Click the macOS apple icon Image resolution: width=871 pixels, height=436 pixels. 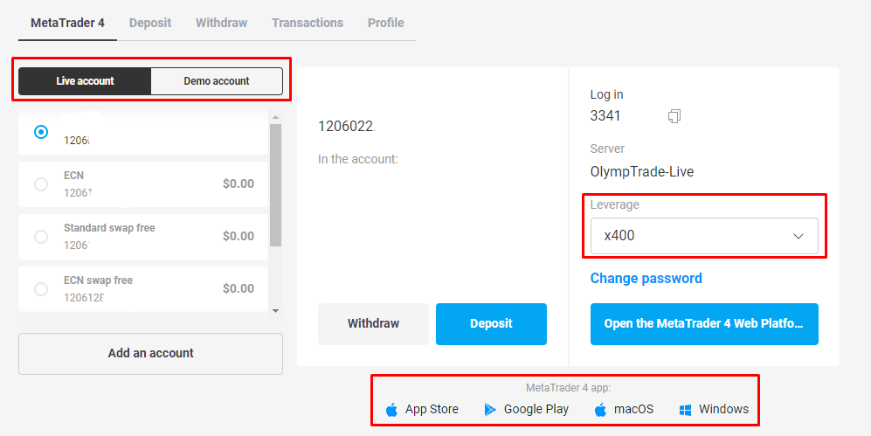tap(600, 410)
